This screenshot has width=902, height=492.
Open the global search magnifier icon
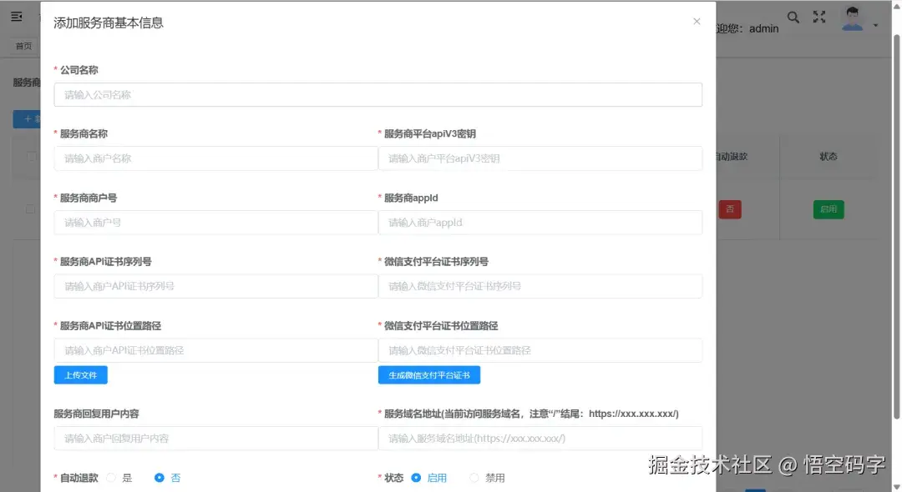coord(793,17)
